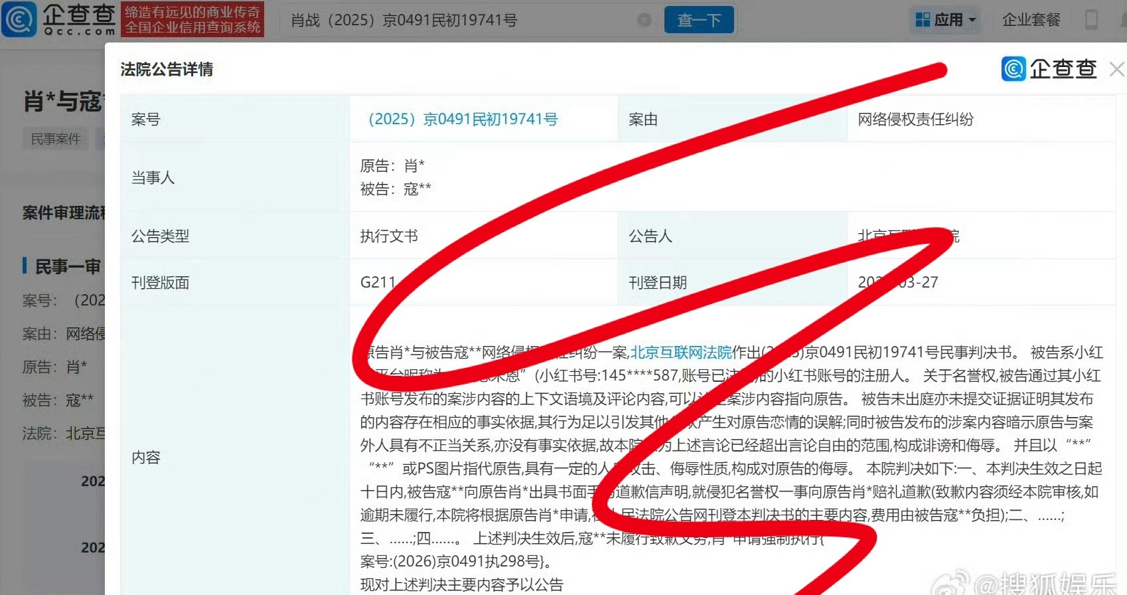Click the 企查查 logo inside the dialog
The height and width of the screenshot is (595, 1127).
1049,68
